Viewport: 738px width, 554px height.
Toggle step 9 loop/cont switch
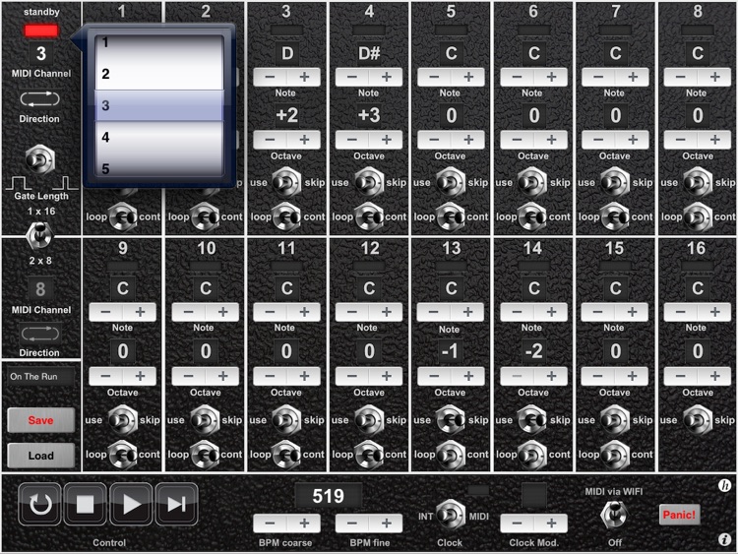pyautogui.click(x=123, y=455)
